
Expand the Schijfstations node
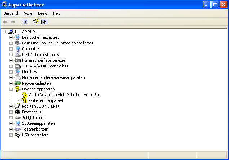click(x=11, y=118)
